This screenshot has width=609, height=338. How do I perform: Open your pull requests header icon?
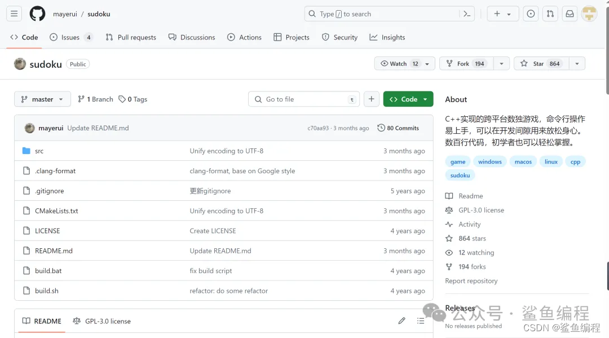[550, 14]
